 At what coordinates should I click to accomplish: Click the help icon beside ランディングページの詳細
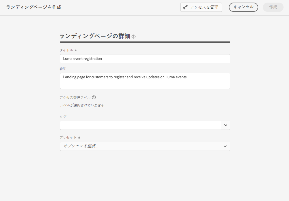click(x=134, y=37)
